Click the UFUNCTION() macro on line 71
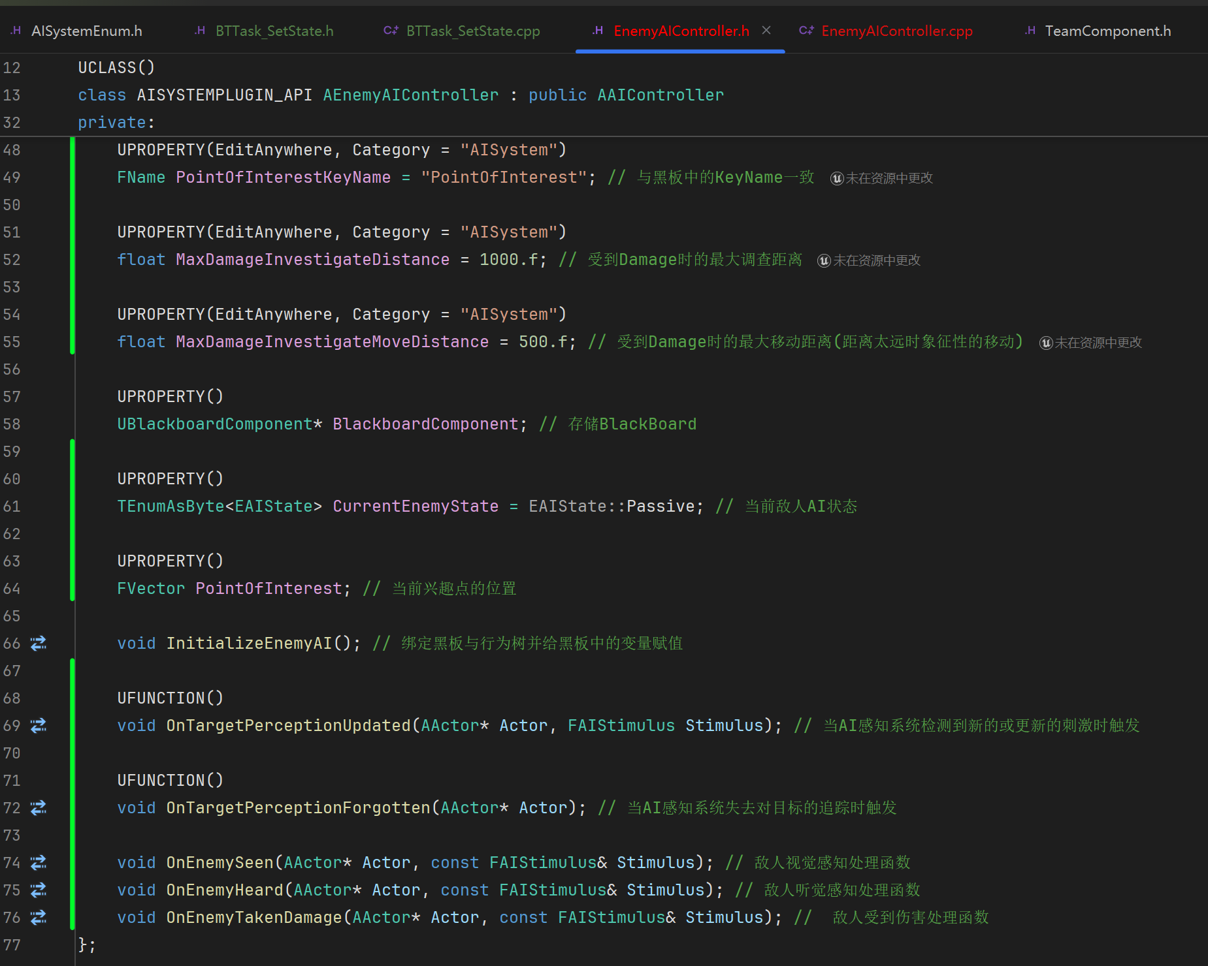 coord(171,781)
